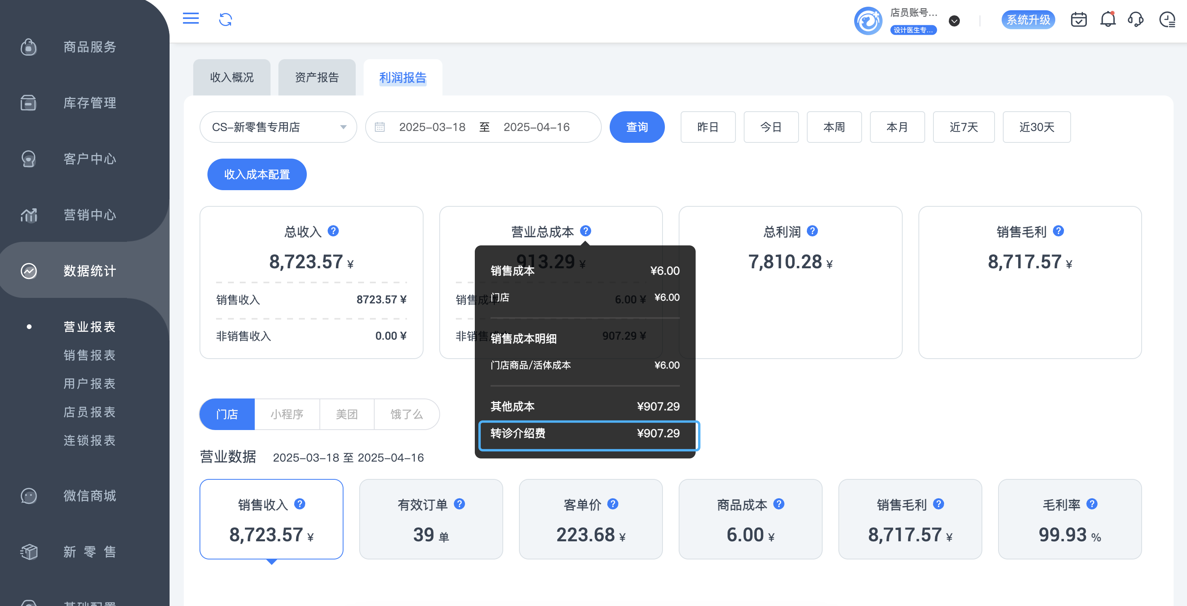Click the 客户中心 sidebar icon

click(x=28, y=159)
